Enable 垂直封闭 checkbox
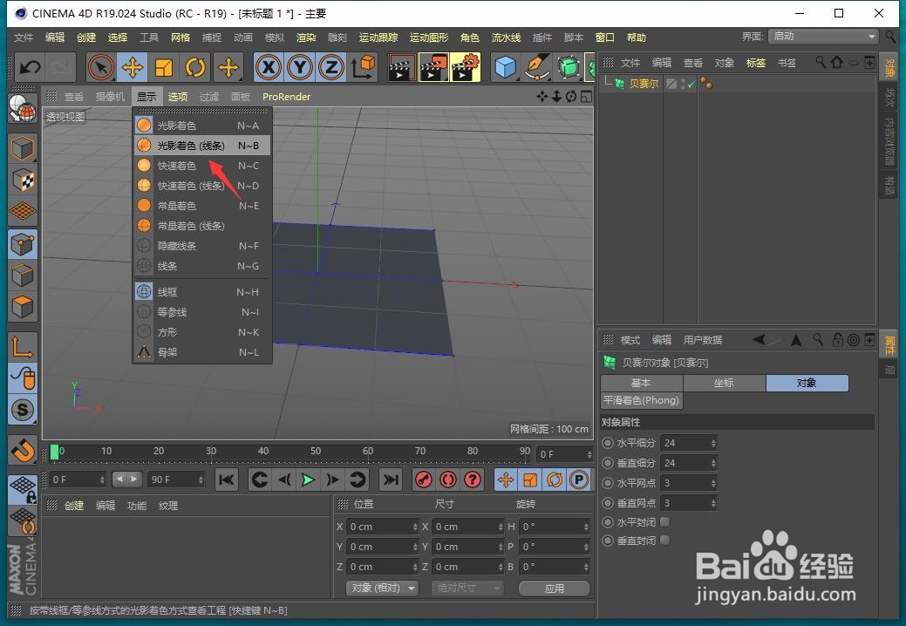906x626 pixels. (665, 541)
